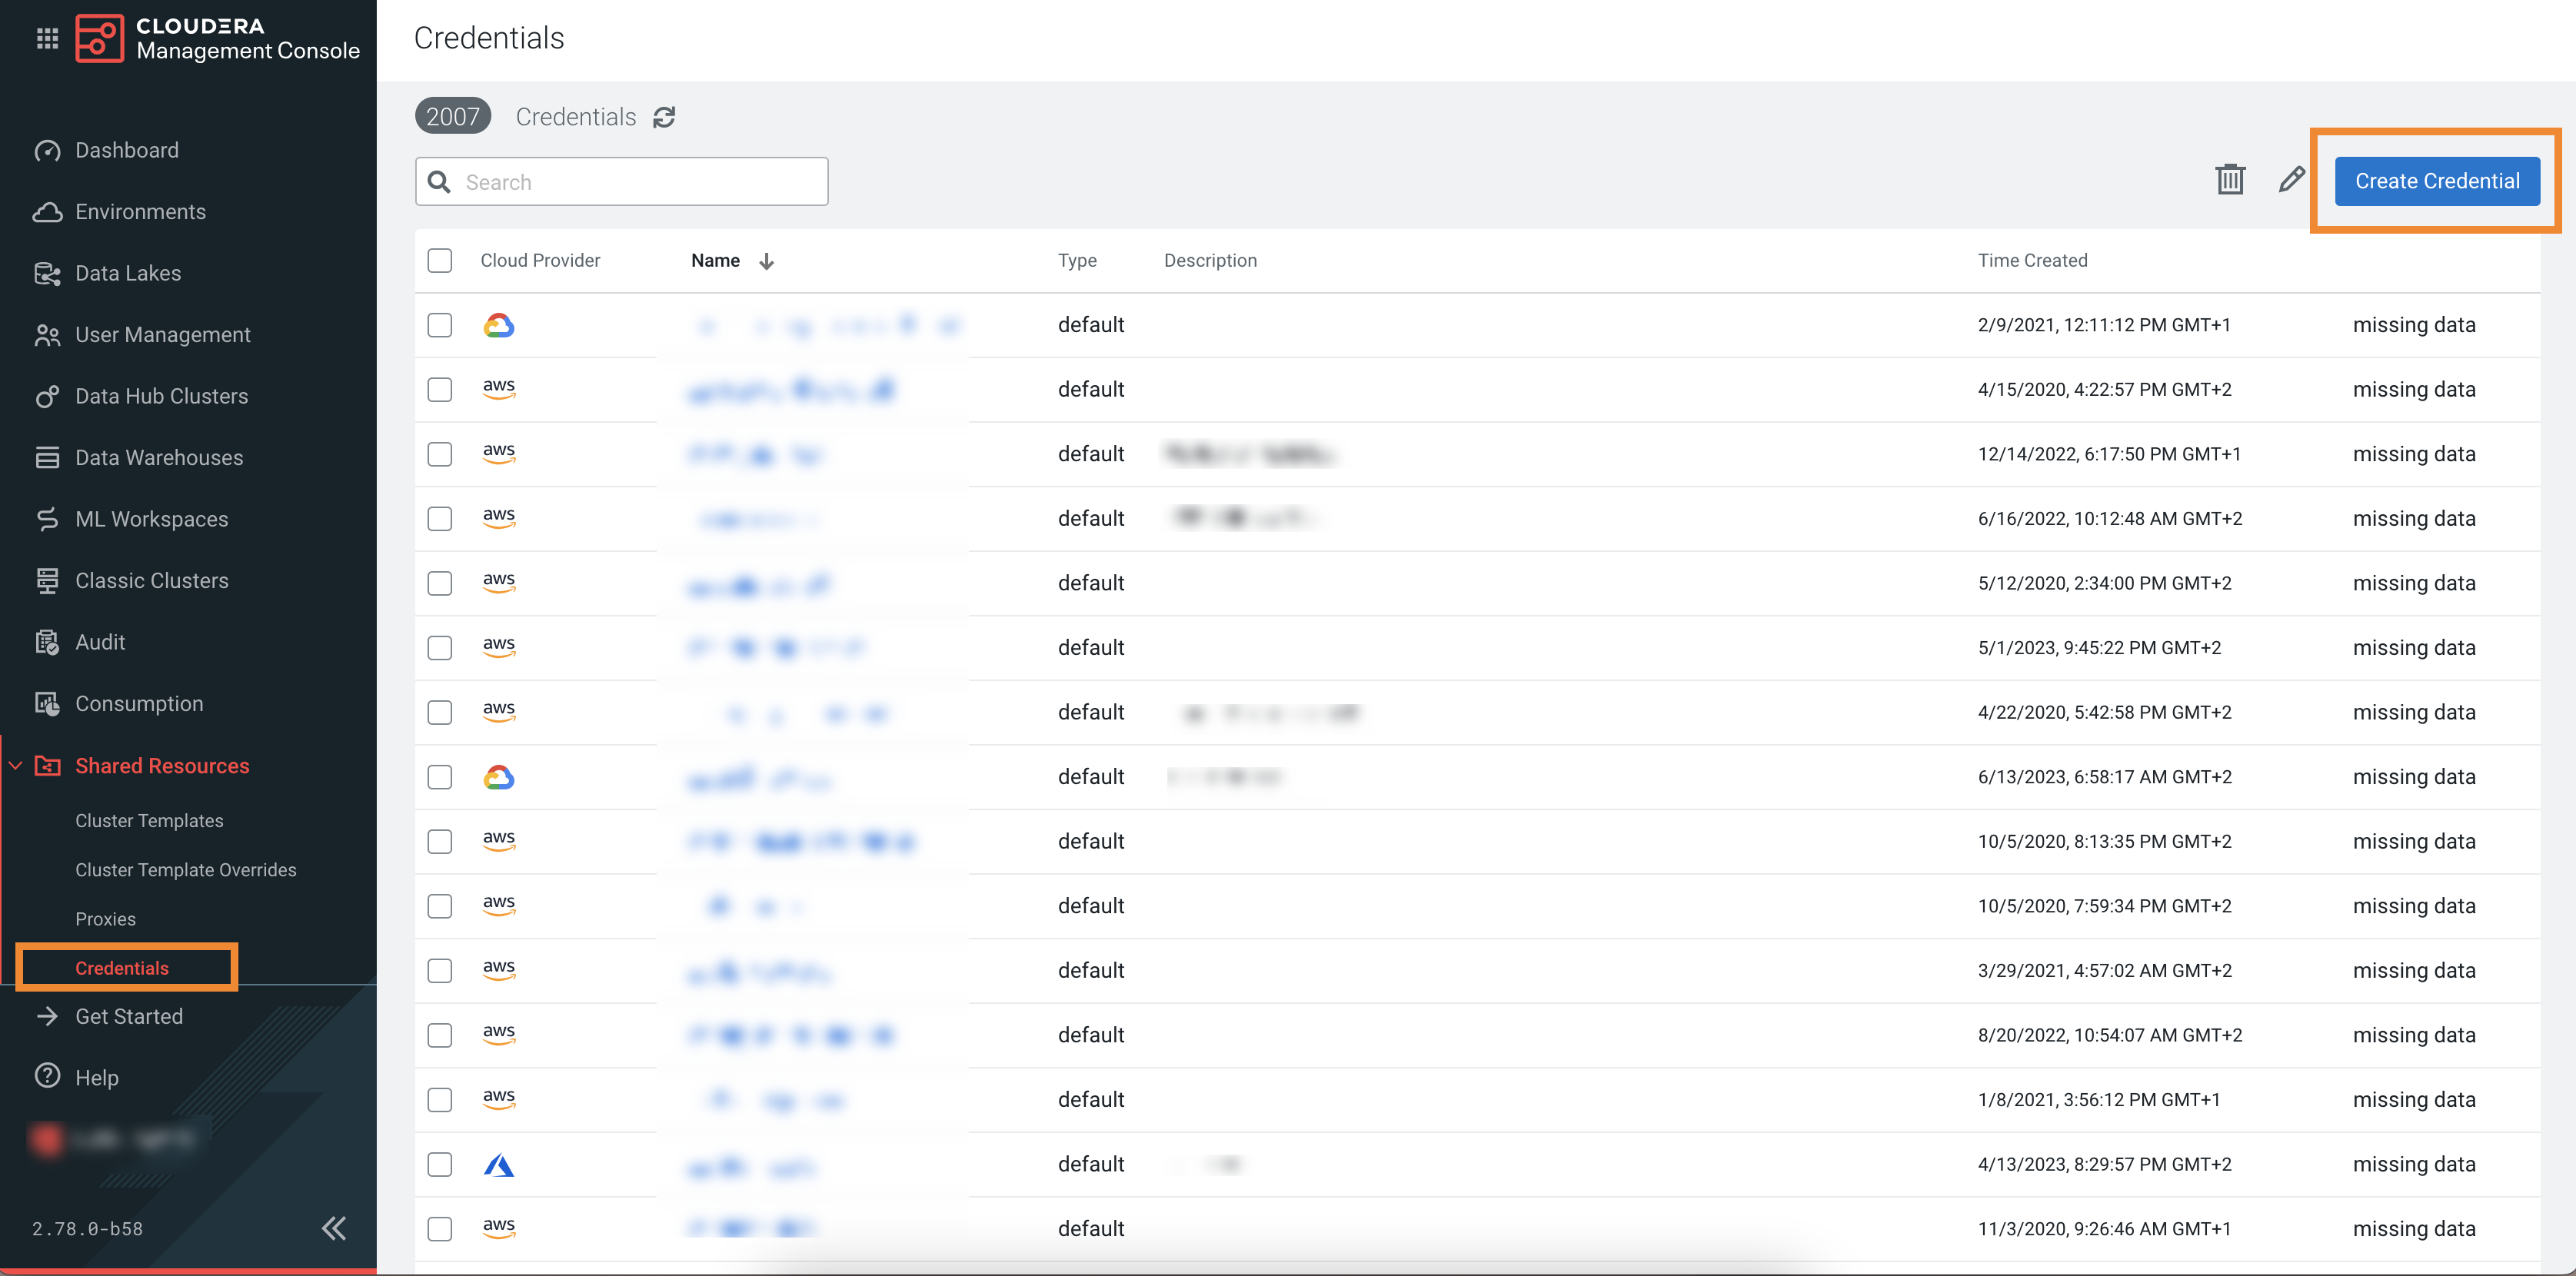Click into the Search field
The height and width of the screenshot is (1276, 2576).
click(x=640, y=182)
